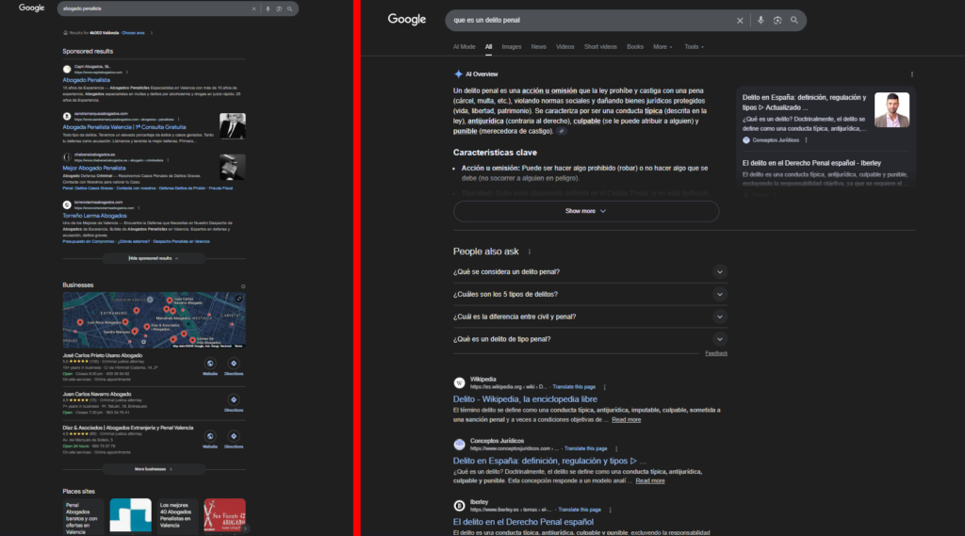Expand AI Overview with Show more
This screenshot has width=965, height=536.
coord(585,211)
